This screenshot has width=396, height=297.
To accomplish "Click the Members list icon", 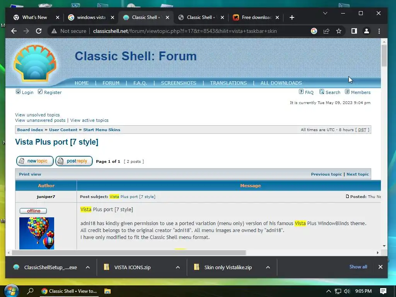I will point(347,92).
